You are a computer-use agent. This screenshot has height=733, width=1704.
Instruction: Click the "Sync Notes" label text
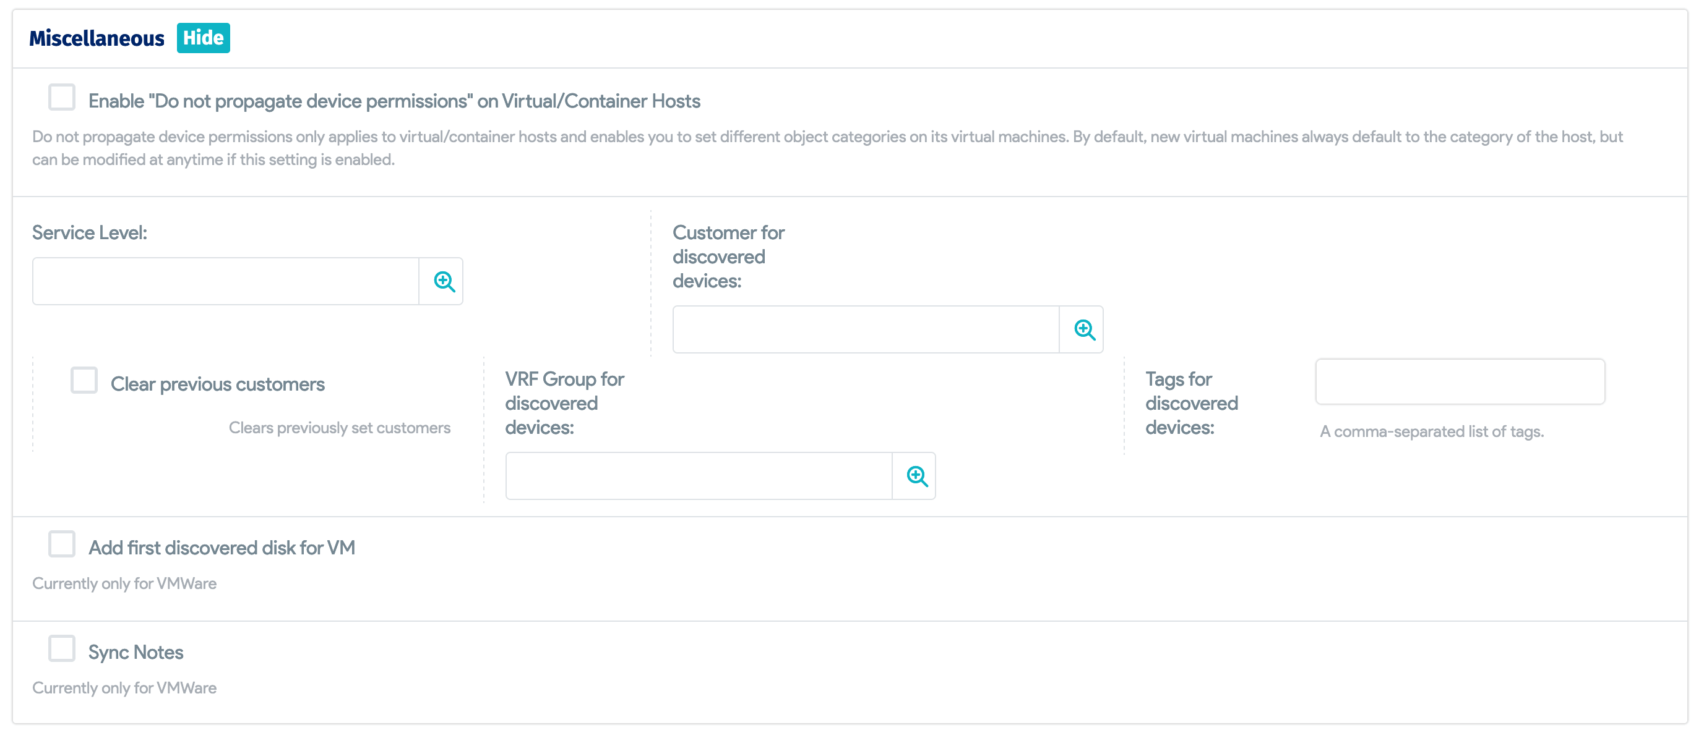coord(136,653)
